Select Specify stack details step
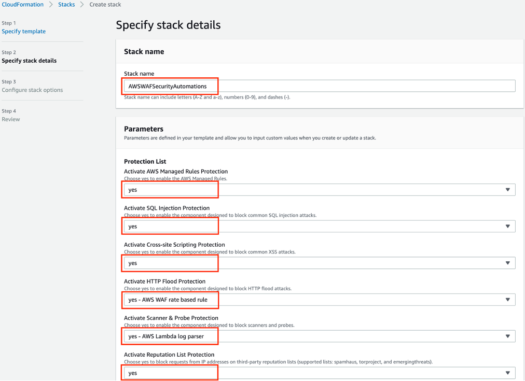Image resolution: width=525 pixels, height=381 pixels. (x=29, y=61)
